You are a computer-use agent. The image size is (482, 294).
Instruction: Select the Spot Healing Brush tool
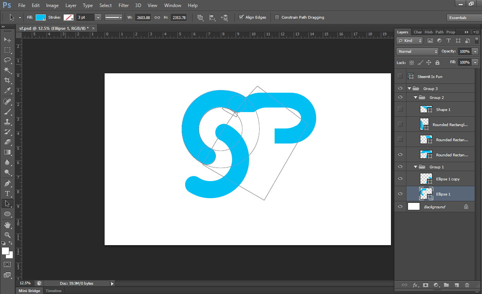pos(7,102)
